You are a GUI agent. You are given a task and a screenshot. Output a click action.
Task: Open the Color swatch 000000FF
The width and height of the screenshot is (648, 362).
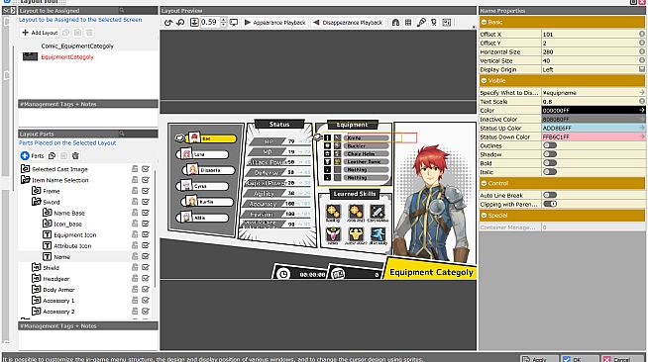[594, 110]
